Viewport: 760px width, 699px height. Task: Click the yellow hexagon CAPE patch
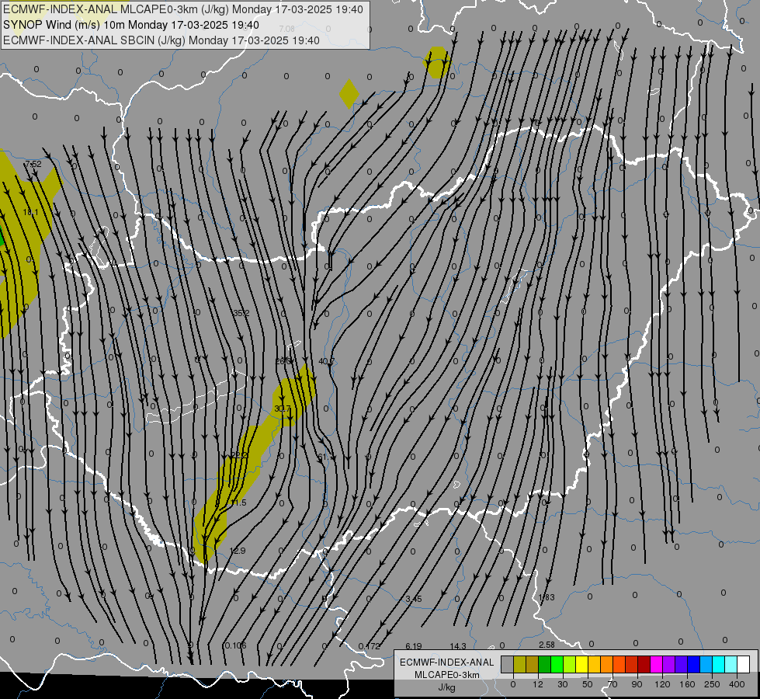coord(437,62)
